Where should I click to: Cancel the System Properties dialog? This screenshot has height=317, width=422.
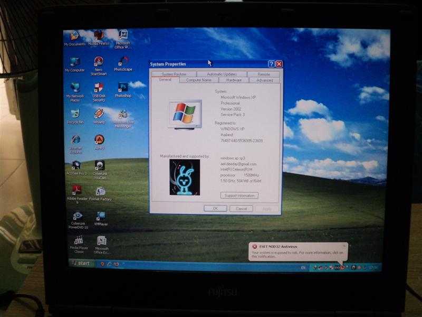coord(241,209)
